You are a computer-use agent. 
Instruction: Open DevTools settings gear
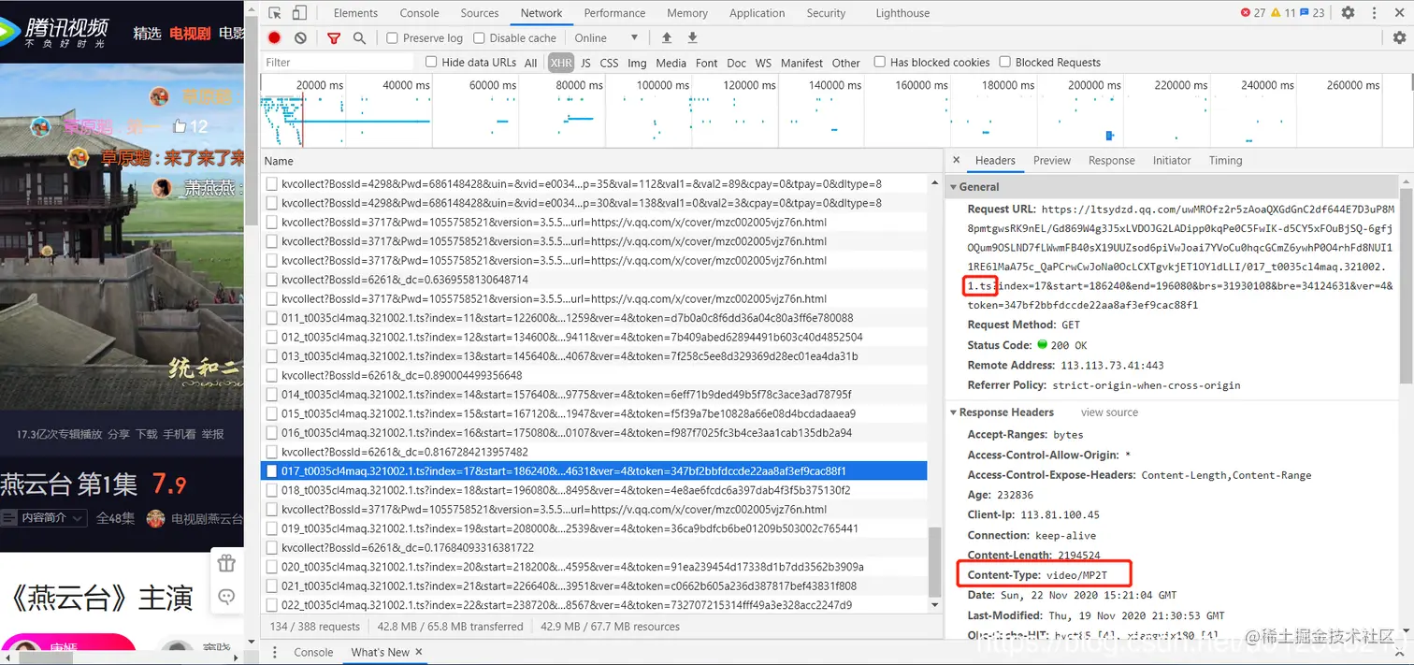point(1348,13)
